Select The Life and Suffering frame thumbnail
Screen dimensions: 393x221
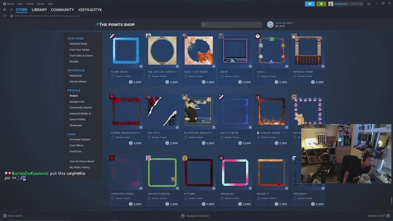click(x=162, y=51)
